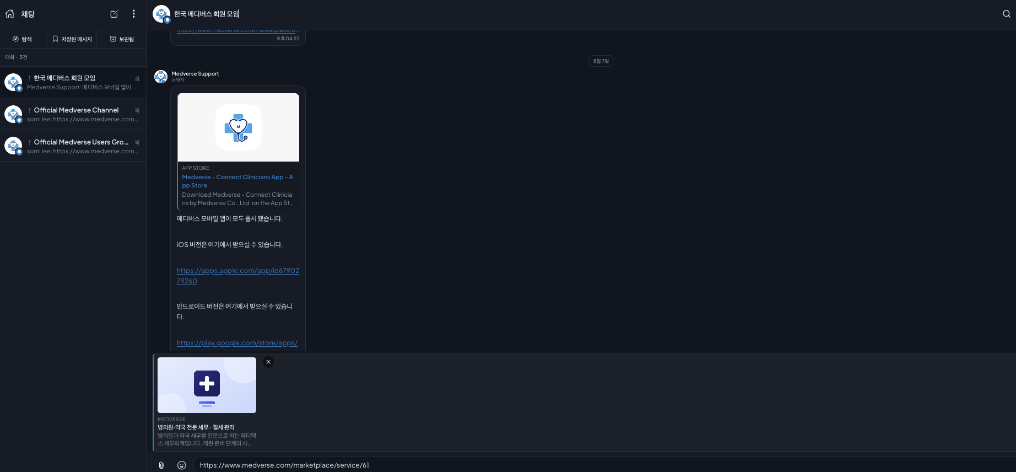Click the 채팅 sidebar title

(x=28, y=14)
